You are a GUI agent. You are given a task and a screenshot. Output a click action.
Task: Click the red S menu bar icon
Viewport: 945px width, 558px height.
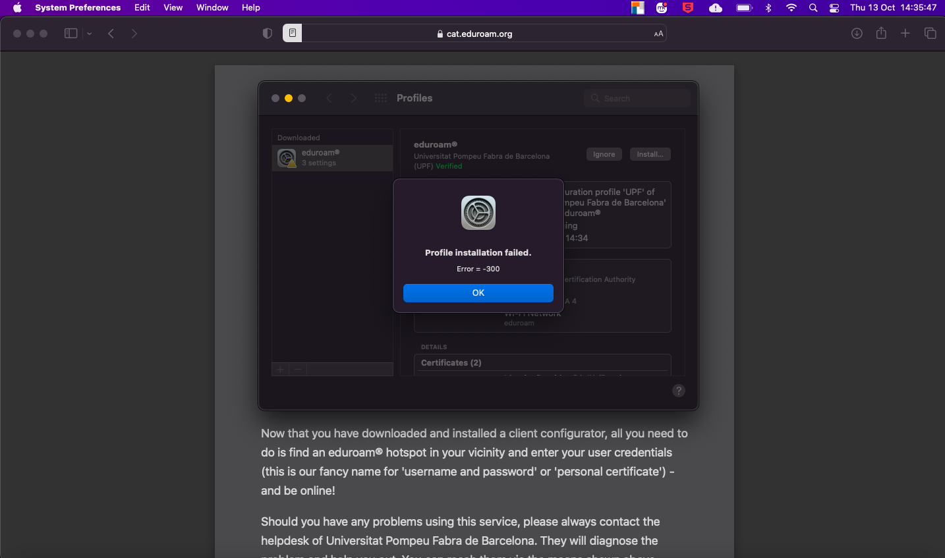[x=688, y=8]
